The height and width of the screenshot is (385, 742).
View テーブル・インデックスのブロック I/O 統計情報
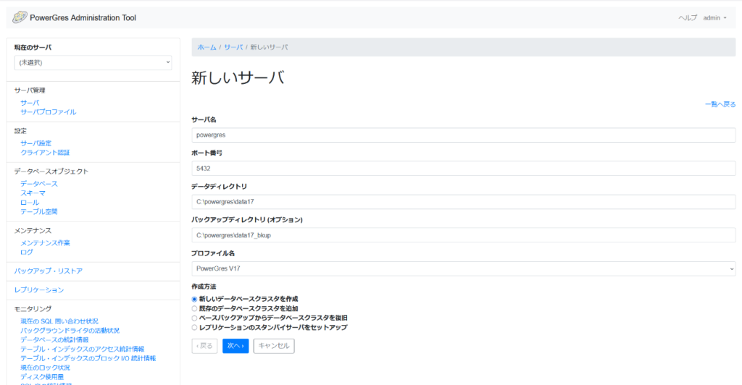click(88, 358)
